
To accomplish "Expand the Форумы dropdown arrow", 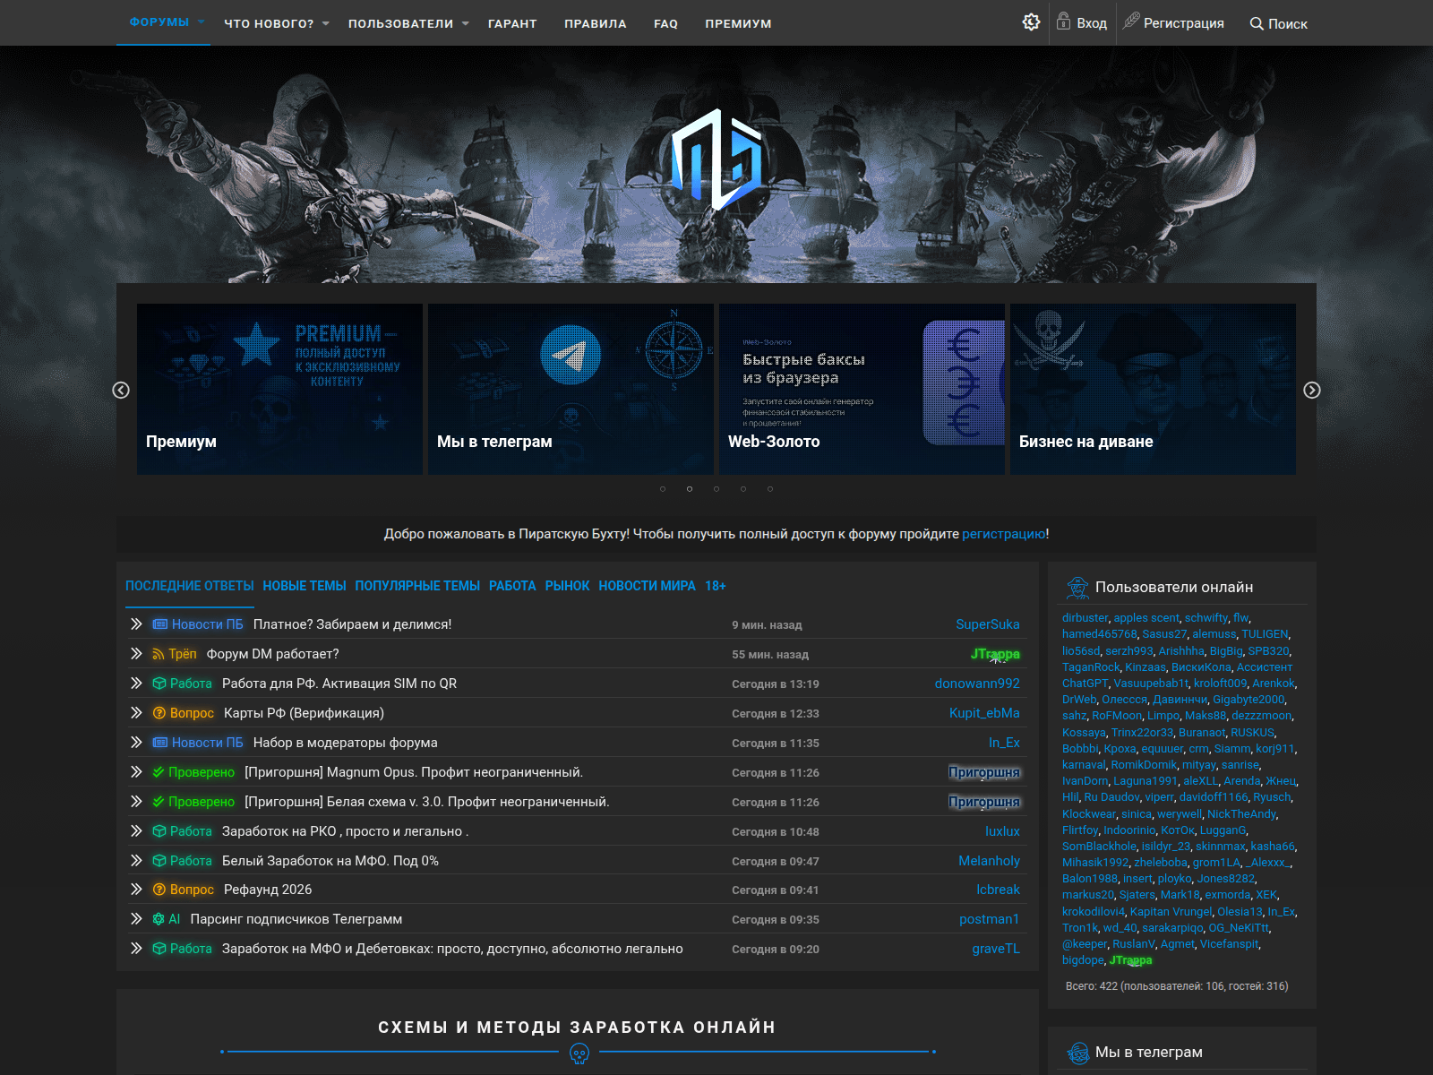I will (202, 21).
